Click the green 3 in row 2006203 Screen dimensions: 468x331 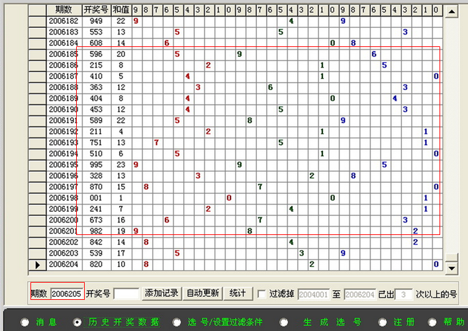(301, 254)
